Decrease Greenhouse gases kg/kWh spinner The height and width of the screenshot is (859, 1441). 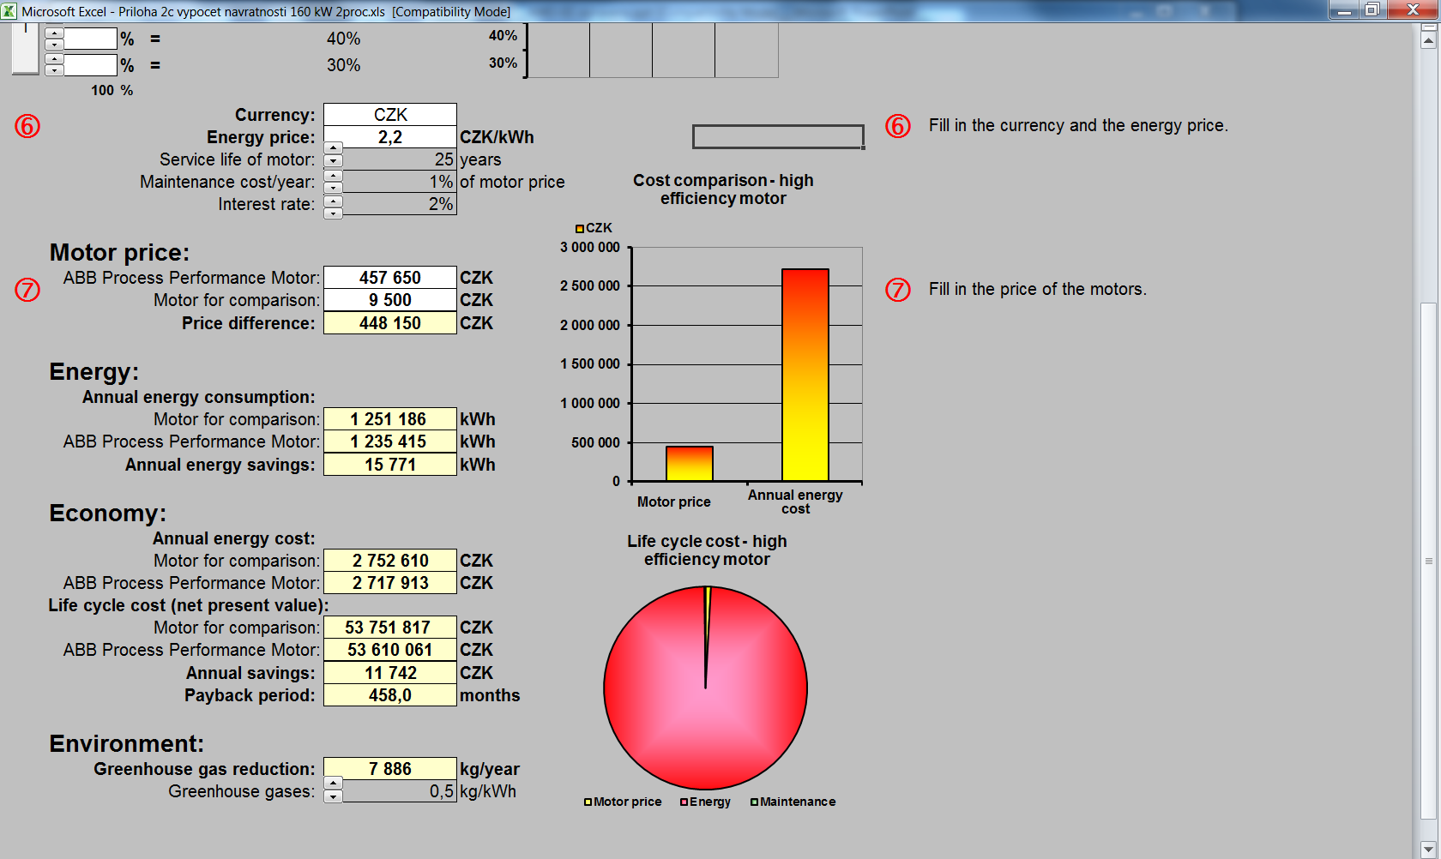pyautogui.click(x=333, y=796)
